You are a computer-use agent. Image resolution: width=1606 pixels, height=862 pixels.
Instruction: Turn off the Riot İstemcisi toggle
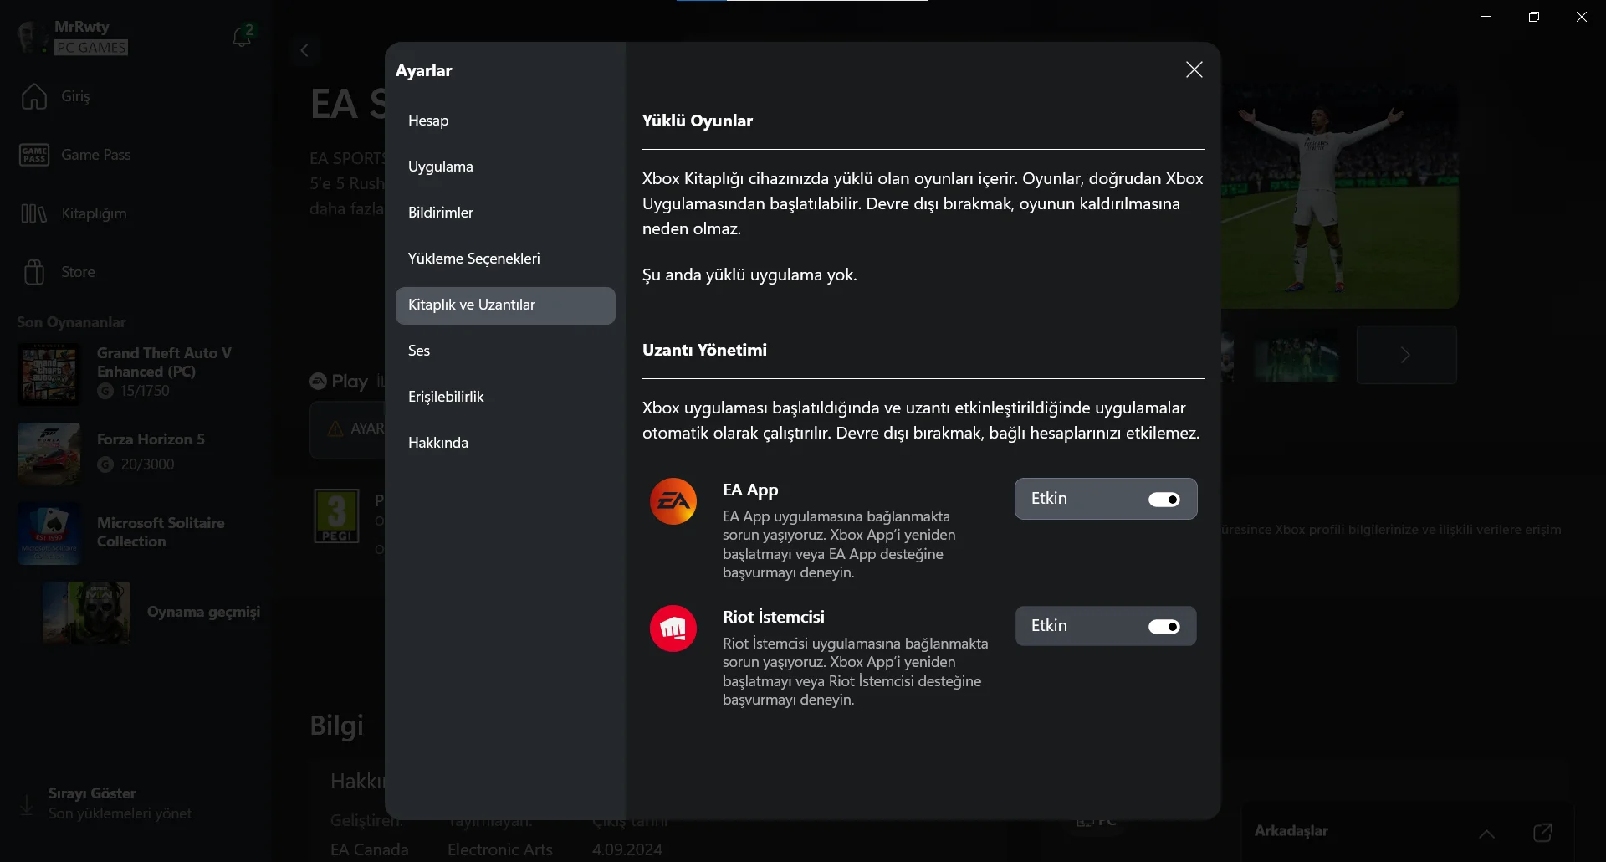point(1164,627)
